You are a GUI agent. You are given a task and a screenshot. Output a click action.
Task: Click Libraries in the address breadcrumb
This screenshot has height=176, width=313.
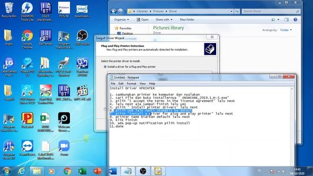(142, 11)
